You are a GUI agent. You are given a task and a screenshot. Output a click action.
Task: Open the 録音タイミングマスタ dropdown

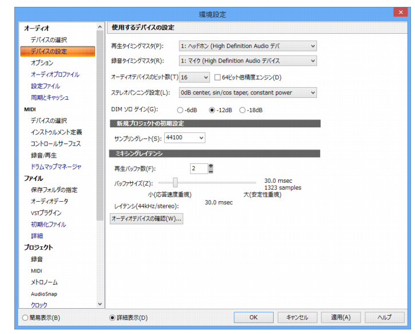(248, 61)
